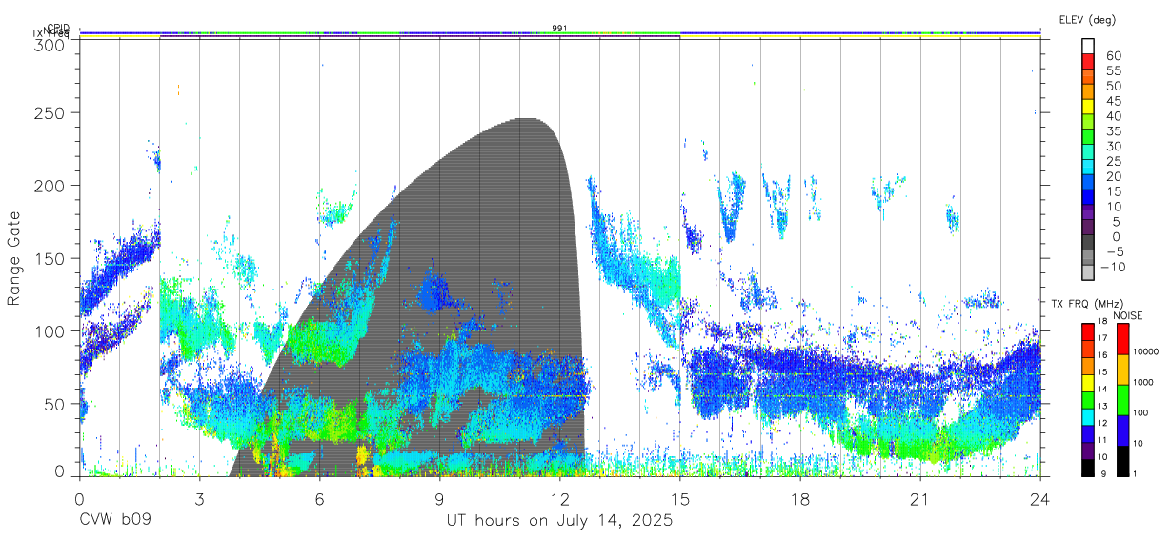Click the UT hours on July 14, 2025 title
The image size is (1170, 540).
coord(560,521)
